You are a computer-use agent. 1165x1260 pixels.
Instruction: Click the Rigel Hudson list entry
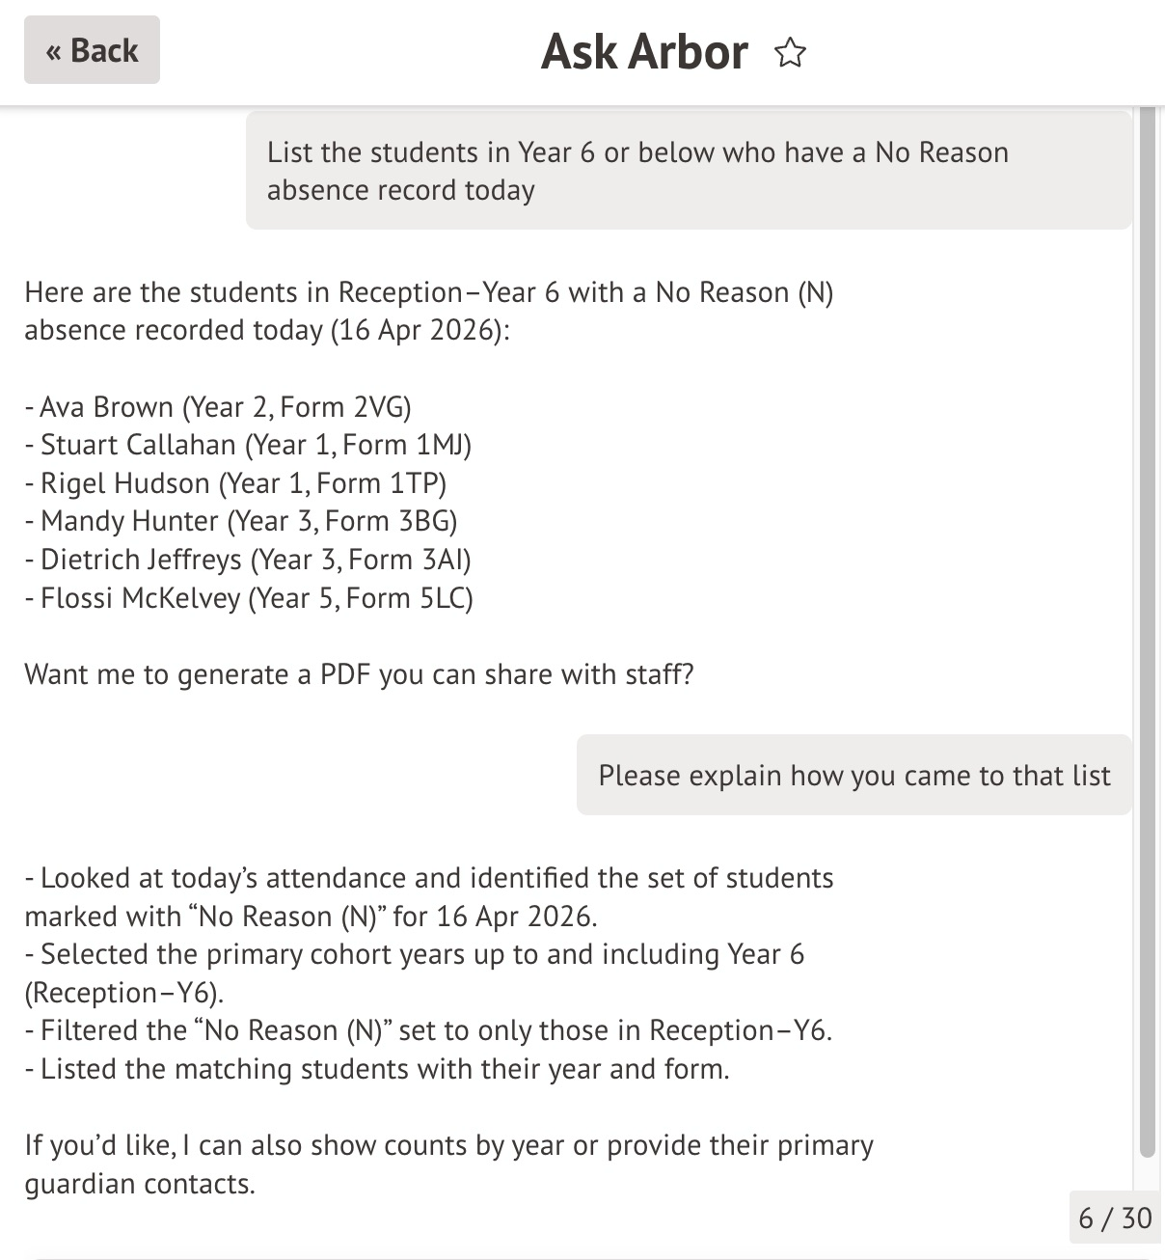tap(236, 483)
